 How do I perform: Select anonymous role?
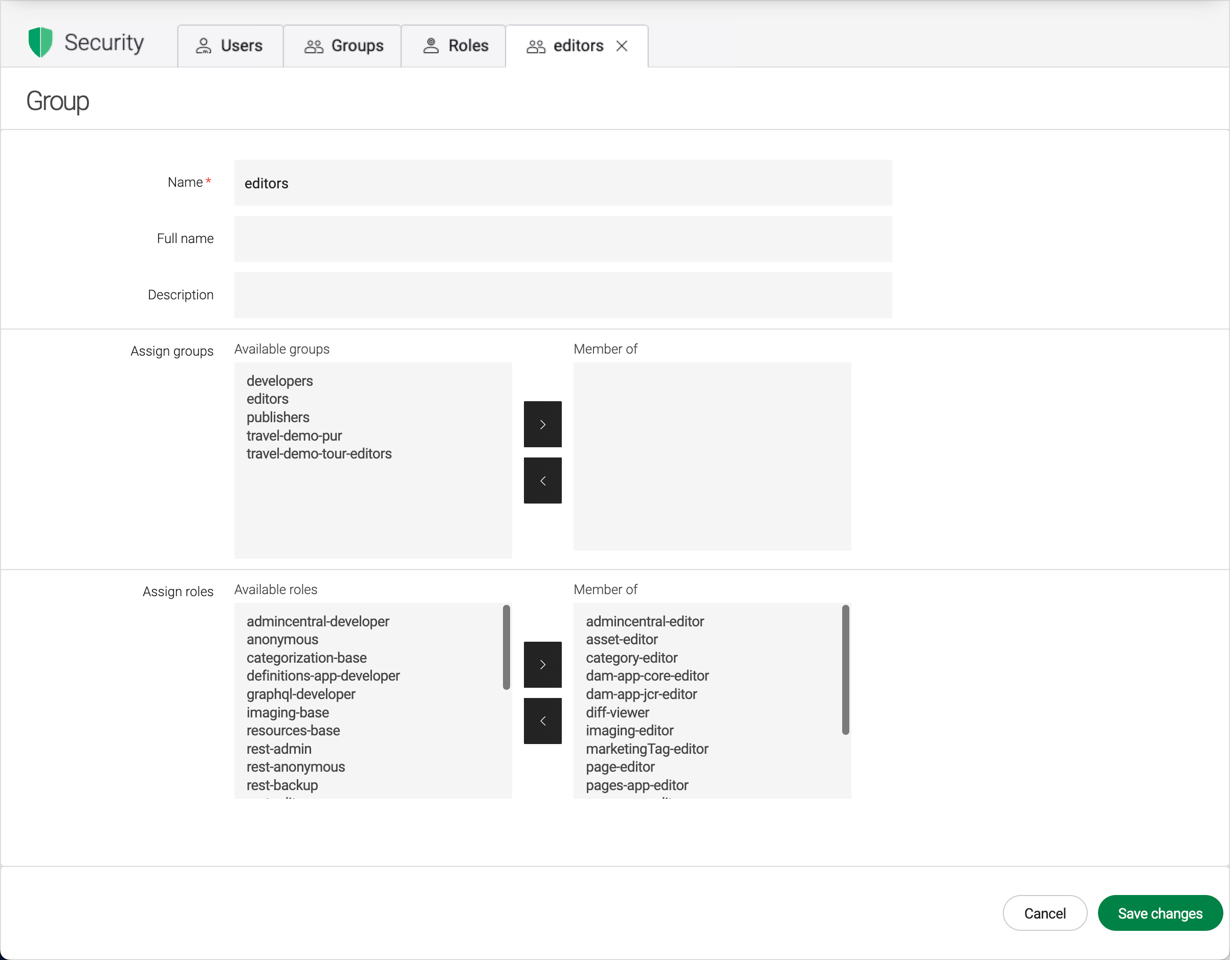tap(282, 640)
